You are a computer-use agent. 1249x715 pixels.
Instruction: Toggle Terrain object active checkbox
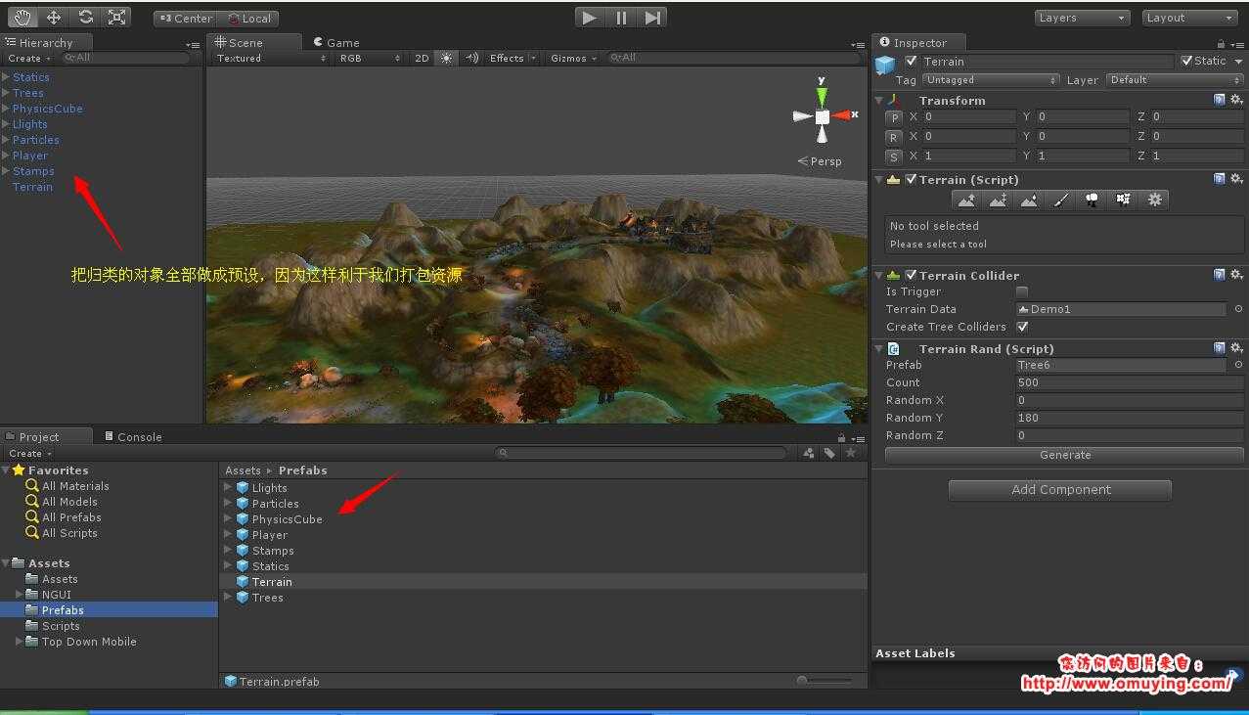tap(912, 61)
